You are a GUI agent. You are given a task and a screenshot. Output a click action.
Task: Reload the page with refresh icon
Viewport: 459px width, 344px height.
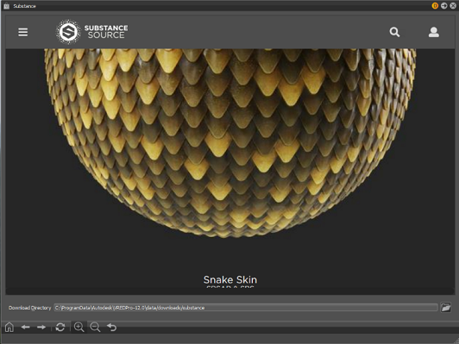[x=60, y=327]
